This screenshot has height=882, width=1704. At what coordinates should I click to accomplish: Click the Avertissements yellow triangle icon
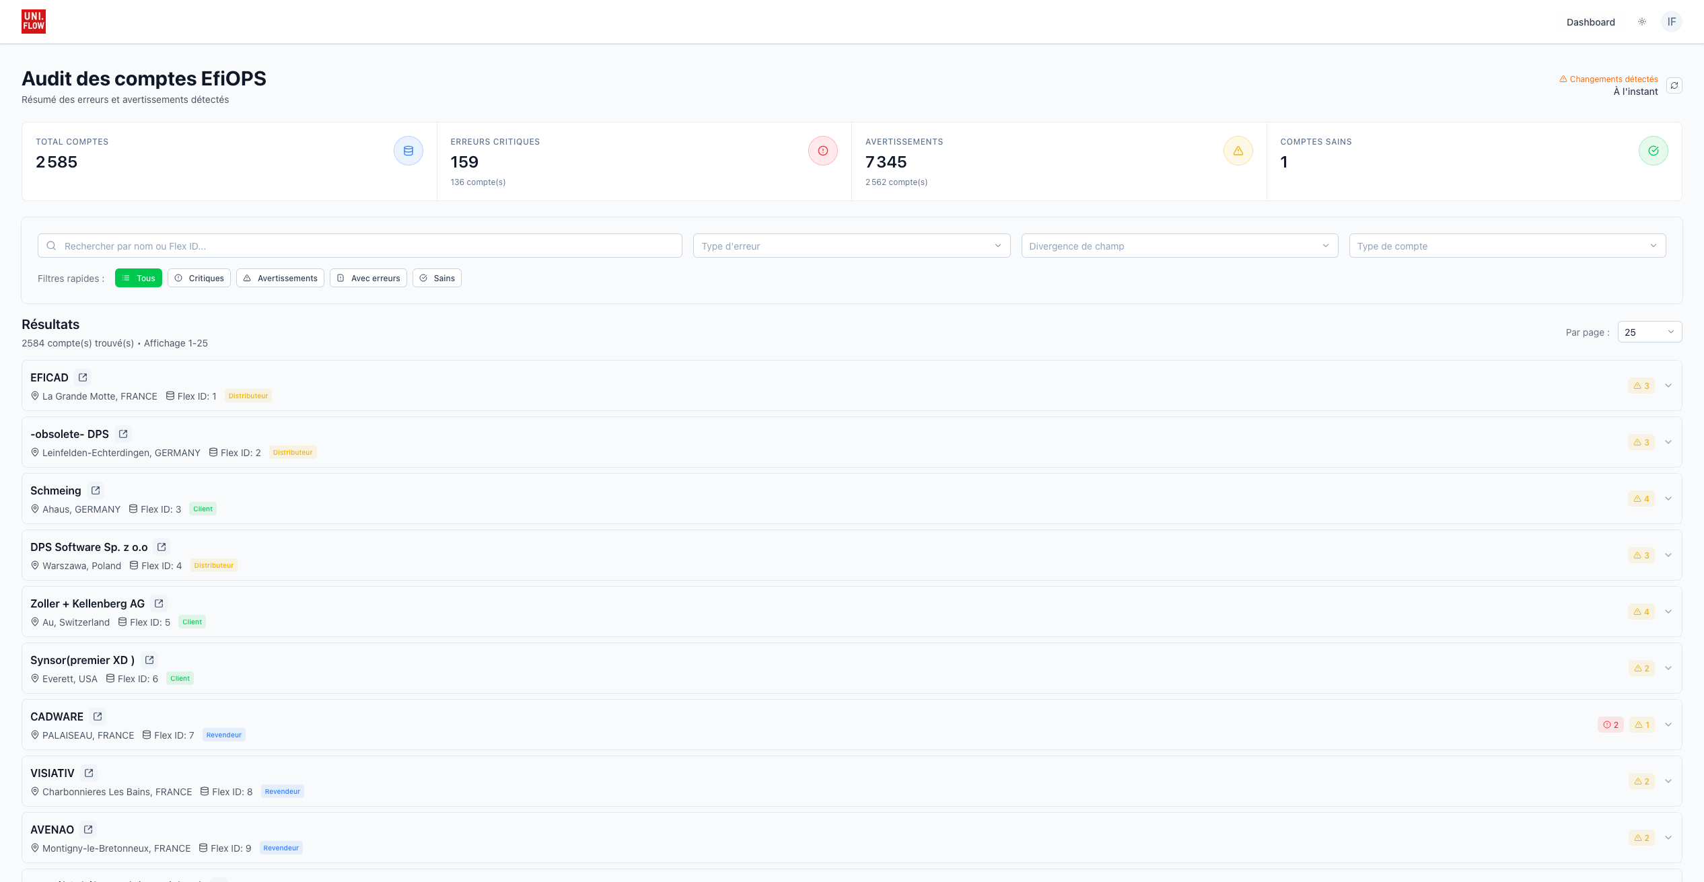tap(1238, 151)
